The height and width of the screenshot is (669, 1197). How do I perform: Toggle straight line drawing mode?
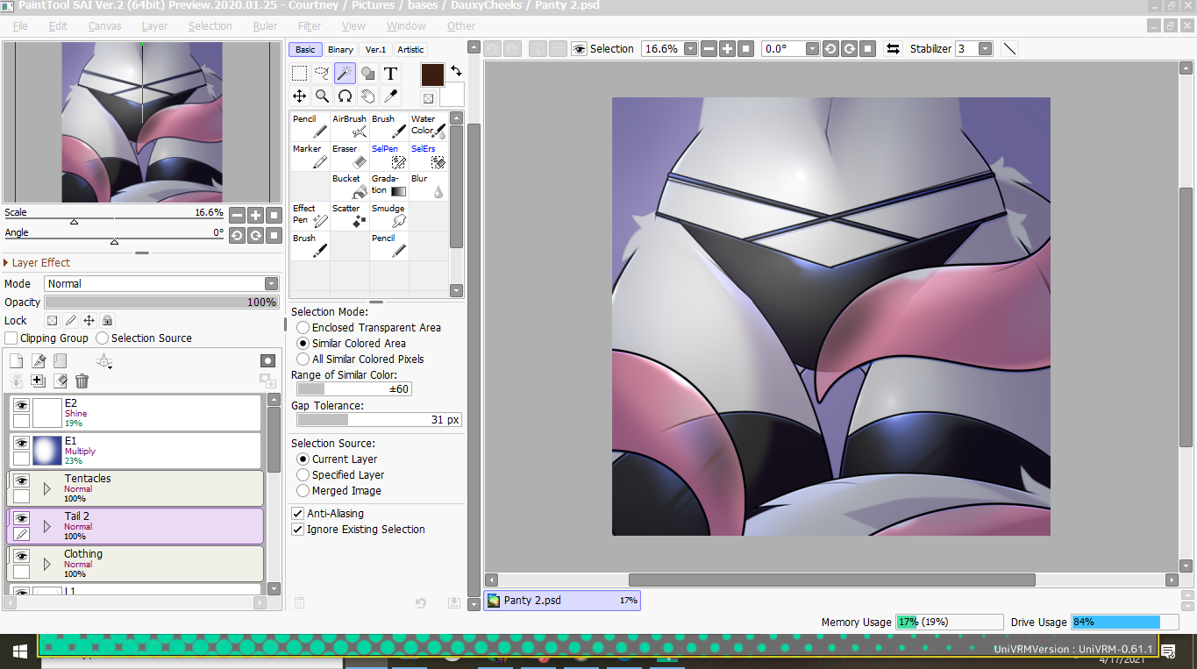tap(1009, 49)
